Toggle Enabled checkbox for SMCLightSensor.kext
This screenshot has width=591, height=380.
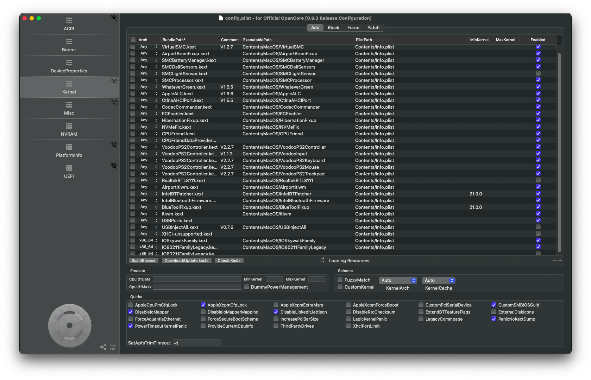(538, 73)
